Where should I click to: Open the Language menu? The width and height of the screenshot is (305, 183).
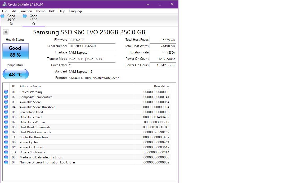pyautogui.click(x=76, y=11)
